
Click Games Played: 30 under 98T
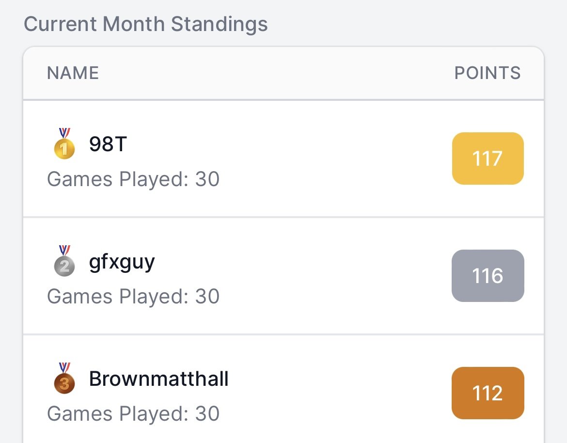133,179
